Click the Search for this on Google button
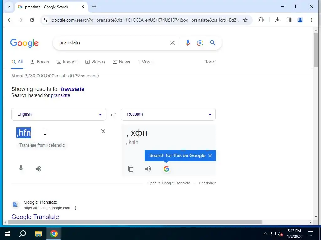Image resolution: width=321 pixels, height=240 pixels. tap(177, 156)
